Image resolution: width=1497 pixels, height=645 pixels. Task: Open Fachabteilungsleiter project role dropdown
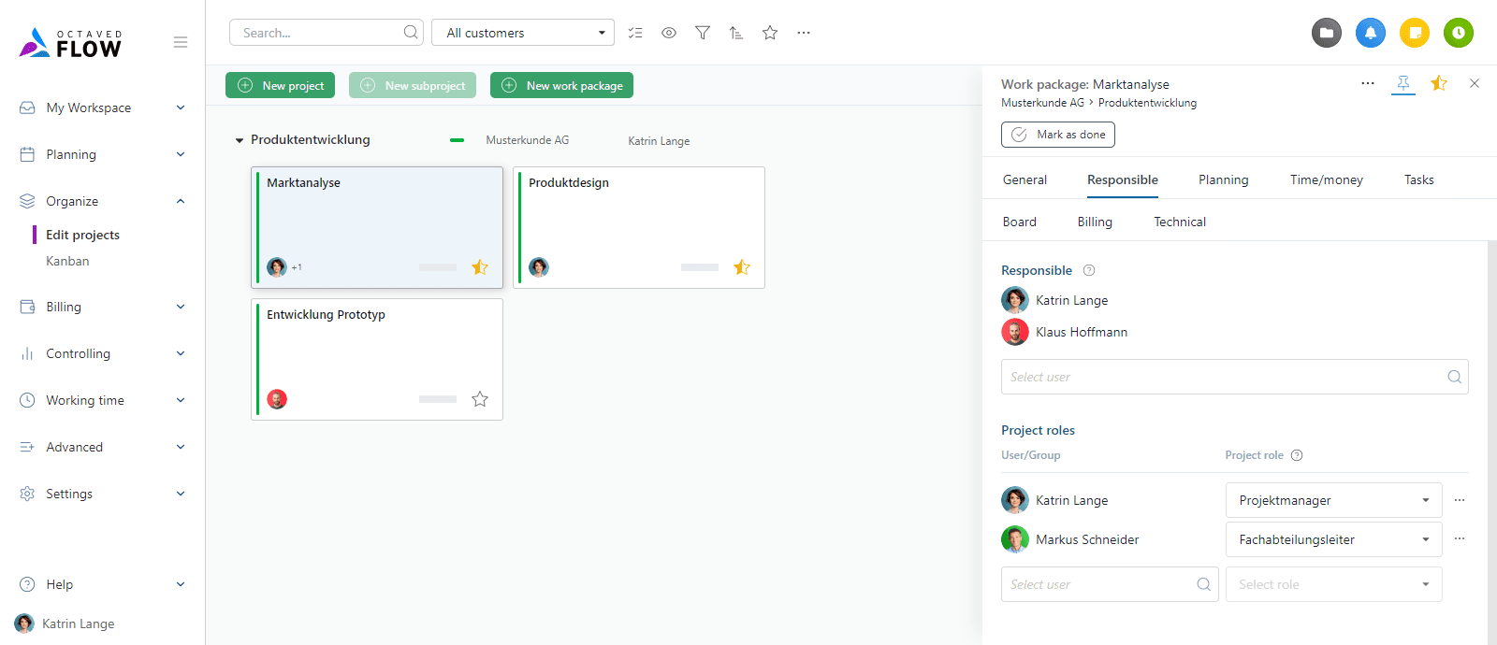[x=1333, y=539]
